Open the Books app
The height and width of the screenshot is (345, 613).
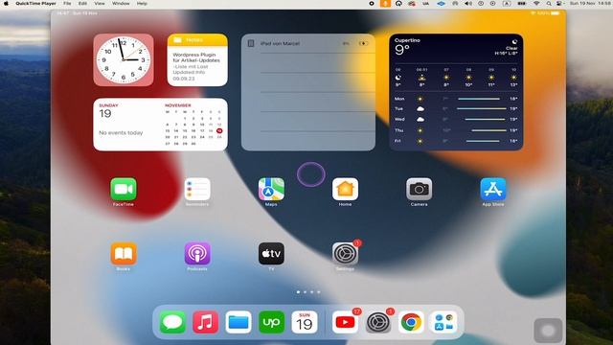[x=124, y=254]
